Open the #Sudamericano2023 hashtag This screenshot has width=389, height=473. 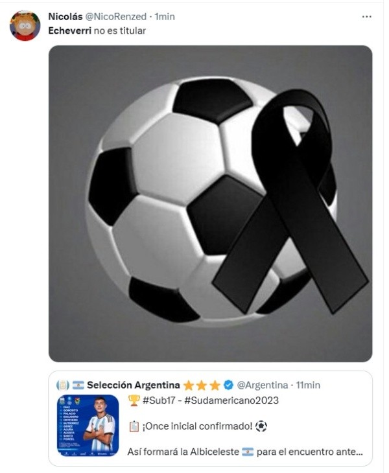(x=231, y=400)
